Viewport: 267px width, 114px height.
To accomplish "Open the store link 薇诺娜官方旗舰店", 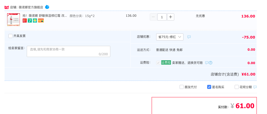I will coord(31,7).
